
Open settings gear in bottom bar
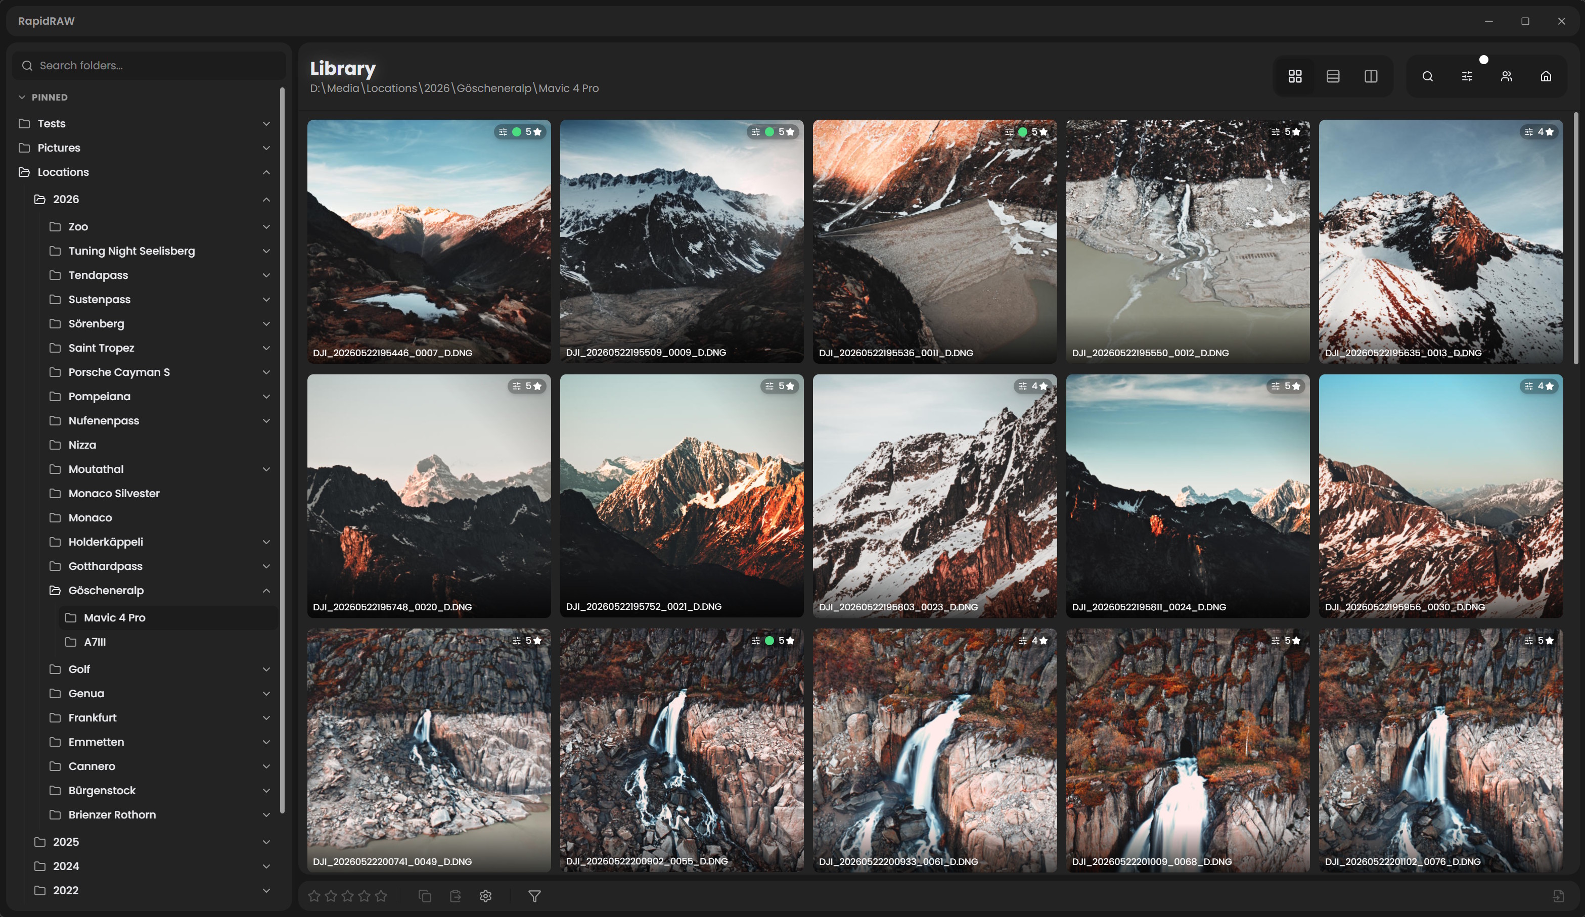pos(485,896)
